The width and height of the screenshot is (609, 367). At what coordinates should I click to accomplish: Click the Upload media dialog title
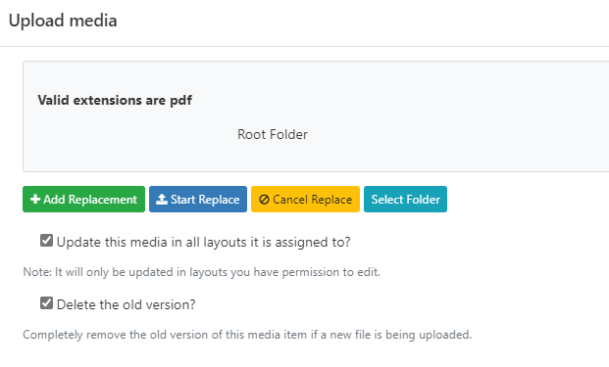click(63, 21)
